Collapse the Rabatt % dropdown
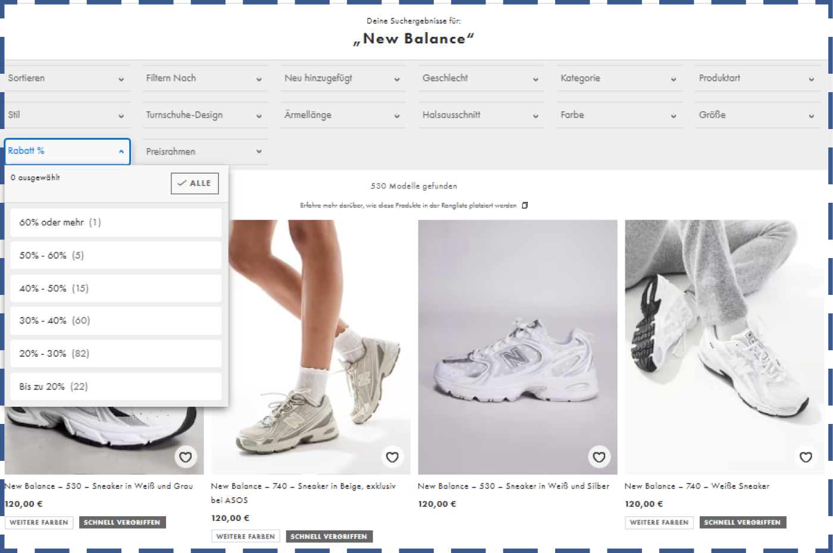833x553 pixels. click(x=67, y=152)
